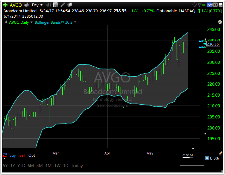Open the cash register trade icon
Image resolution: width=225 pixels, height=175 pixels.
pyautogui.click(x=26, y=5)
